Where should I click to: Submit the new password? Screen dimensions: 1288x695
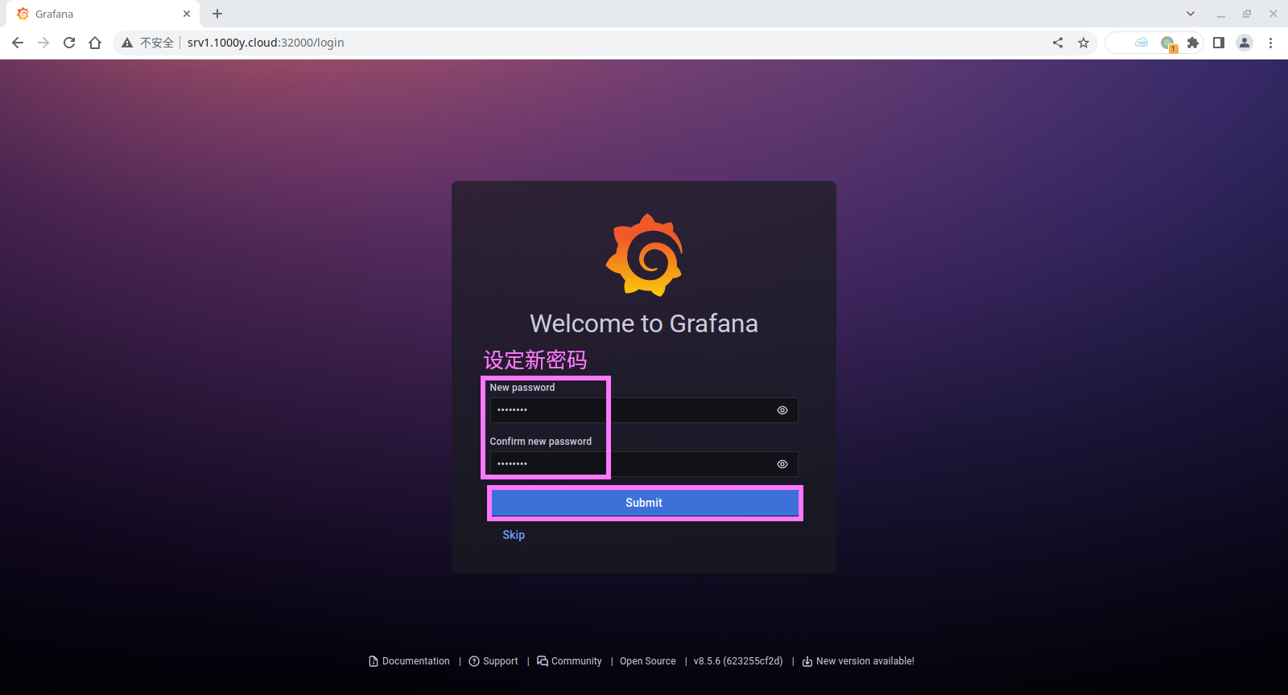(644, 503)
